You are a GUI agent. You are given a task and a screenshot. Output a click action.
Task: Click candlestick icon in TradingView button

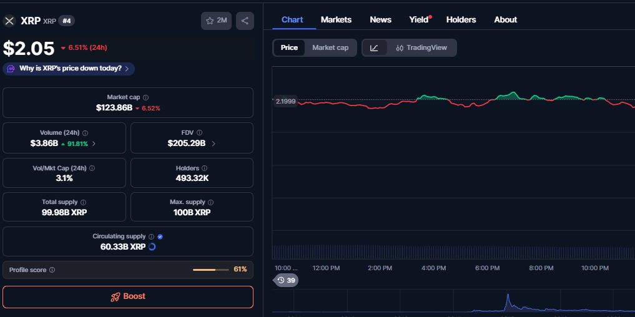tap(400, 48)
